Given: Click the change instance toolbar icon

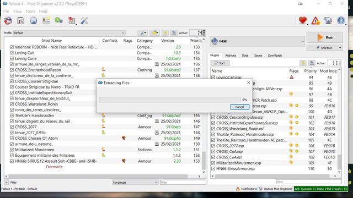Looking at the screenshot, I should click(8, 21).
